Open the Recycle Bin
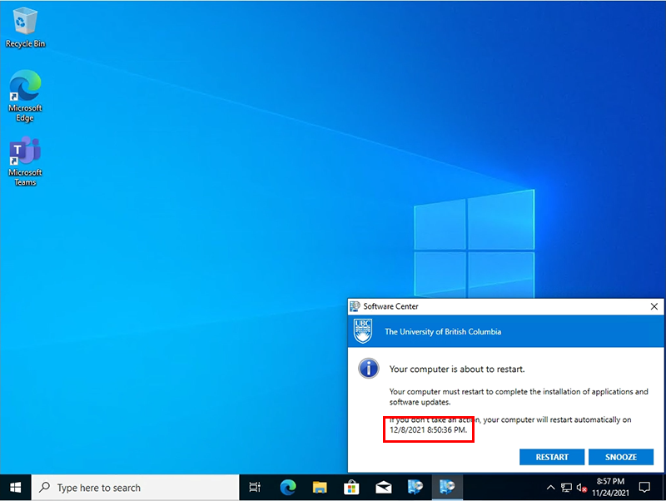 [24, 22]
